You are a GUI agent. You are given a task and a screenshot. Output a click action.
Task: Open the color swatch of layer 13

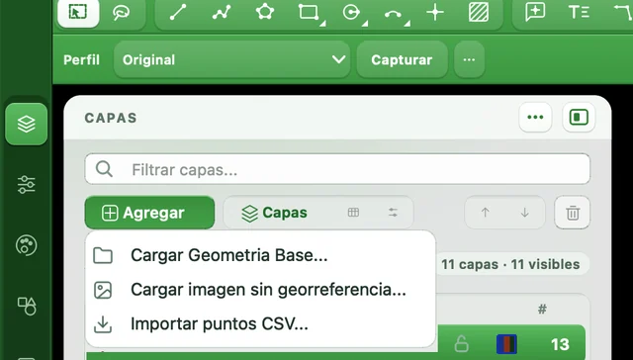pos(506,344)
